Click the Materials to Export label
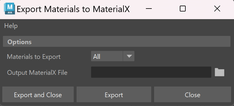Viewport: 234px width, 106px height. [x=34, y=57]
